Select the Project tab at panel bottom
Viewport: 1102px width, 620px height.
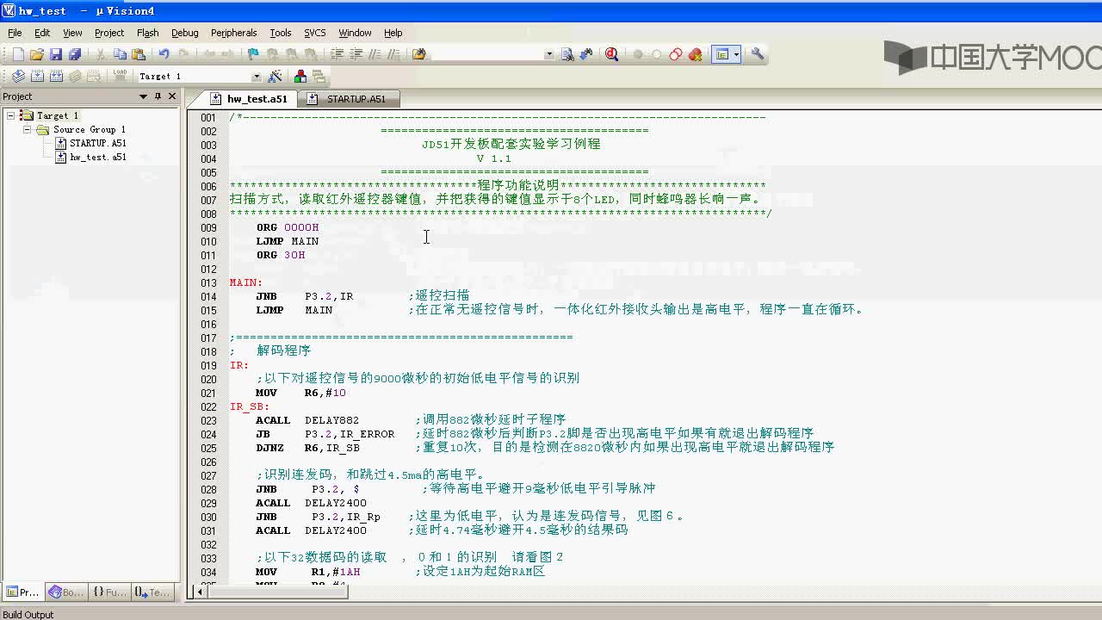(x=23, y=592)
